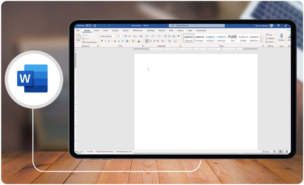The width and height of the screenshot is (304, 185).
Task: Open the Find dropdown arrow
Action: pyautogui.click(x=274, y=35)
